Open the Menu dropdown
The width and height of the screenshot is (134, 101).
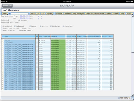[x=5, y=13]
